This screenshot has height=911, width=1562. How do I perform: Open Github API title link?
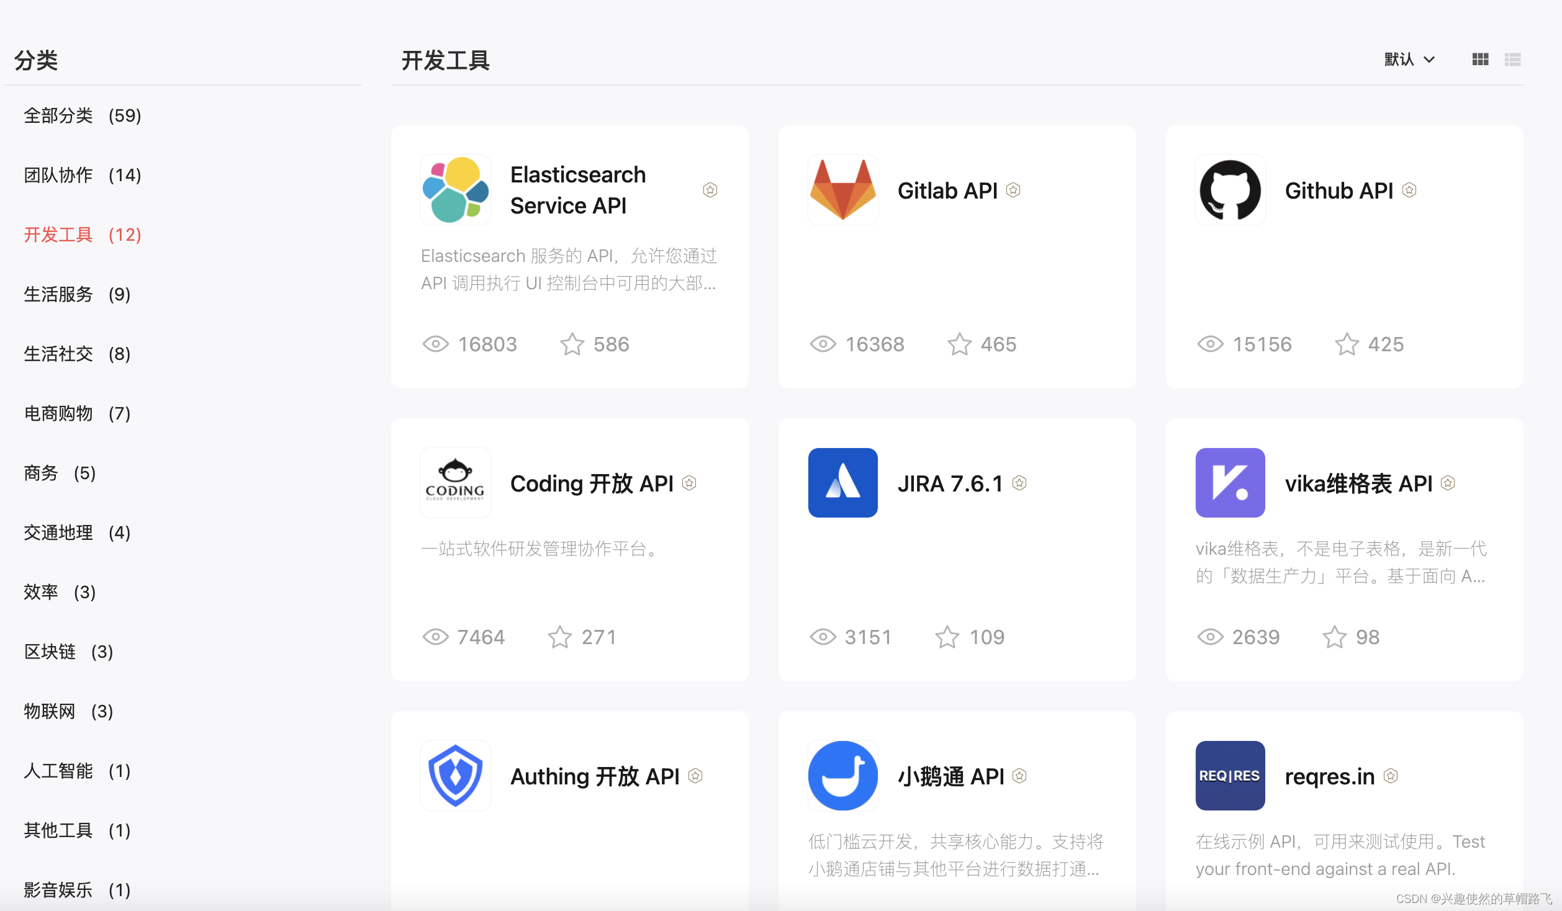point(1339,191)
